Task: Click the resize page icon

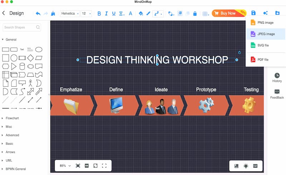Action: (95, 166)
